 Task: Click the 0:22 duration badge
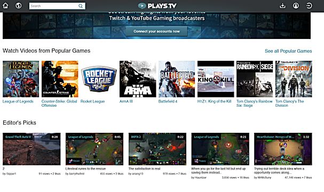click(x=180, y=137)
